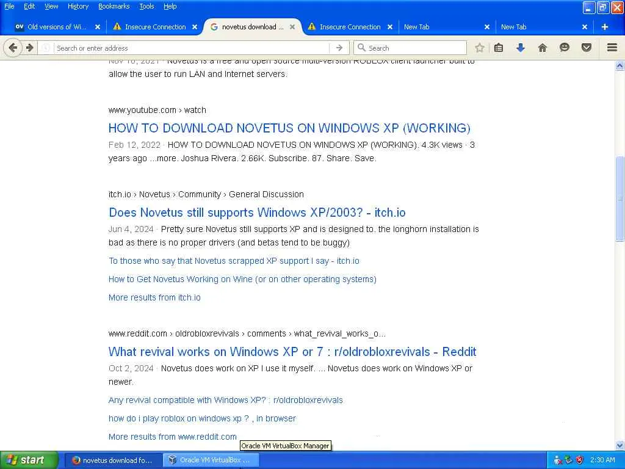The image size is (625, 469).
Task: Click the network connection tray icon
Action: click(558, 460)
